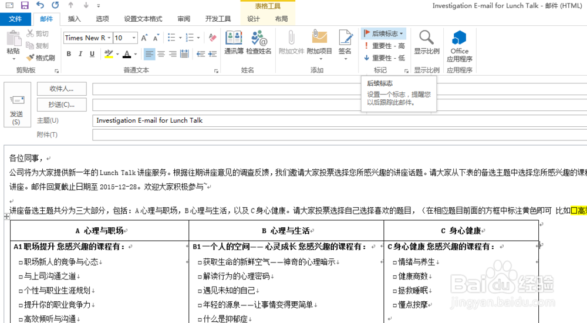Screen dimensions: 587x323
Task: Click into the 抄送 address field
Action: (339, 105)
